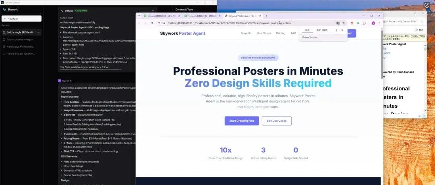Click the 3 Unique Editing Modes stat

(x=263, y=153)
